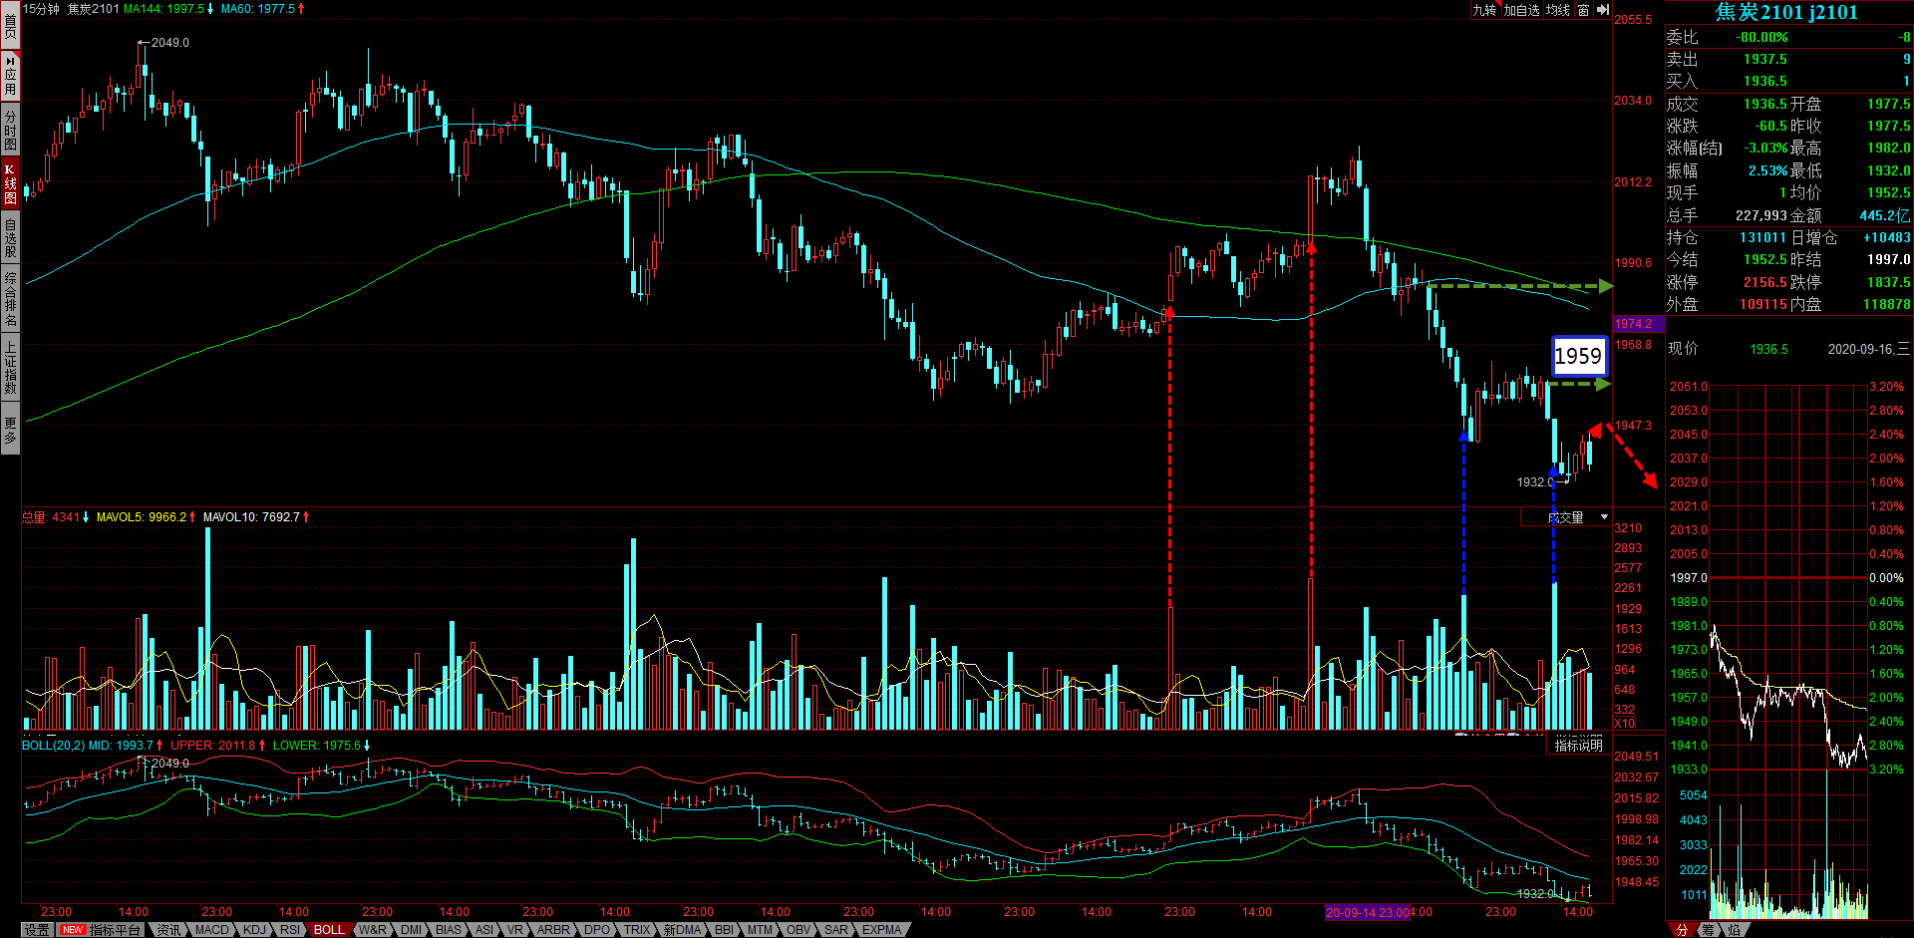Screen dimensions: 1914x938
Task: Select the ARBR indicator tab
Action: [553, 930]
